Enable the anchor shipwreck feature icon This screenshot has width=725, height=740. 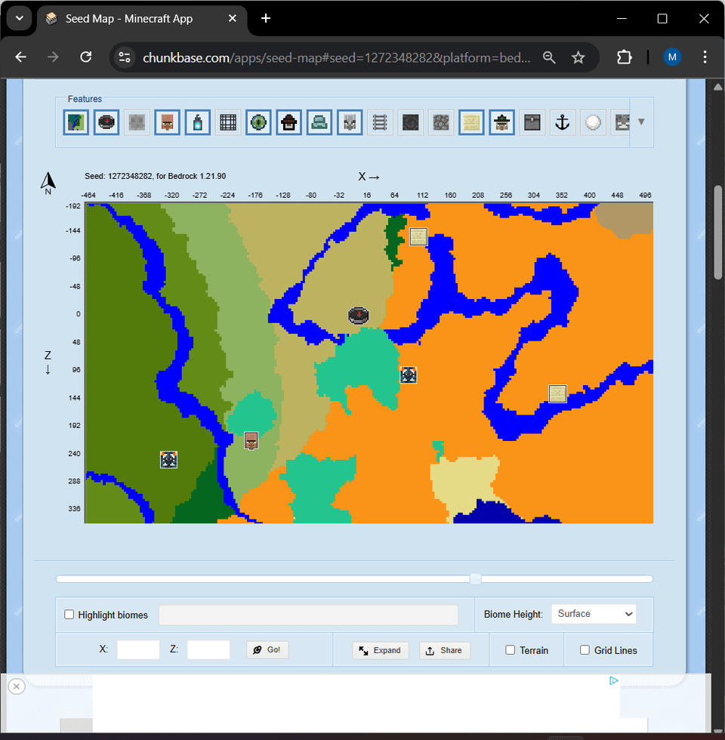[x=562, y=122]
